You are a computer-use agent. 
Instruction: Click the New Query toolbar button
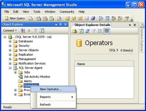(15, 18)
